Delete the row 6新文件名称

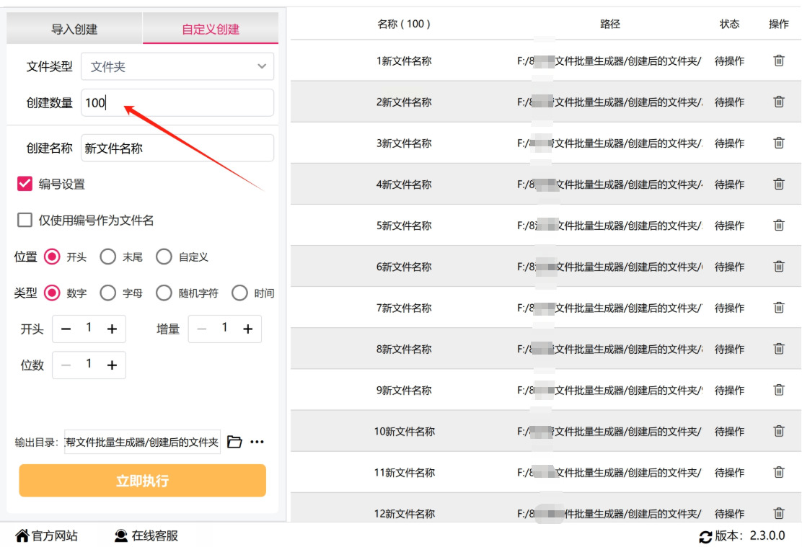click(x=778, y=267)
